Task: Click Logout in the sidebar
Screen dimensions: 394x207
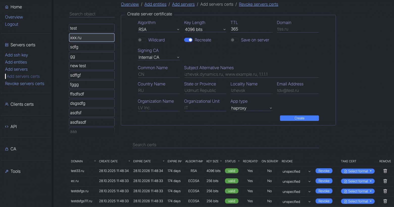Action: (12, 24)
